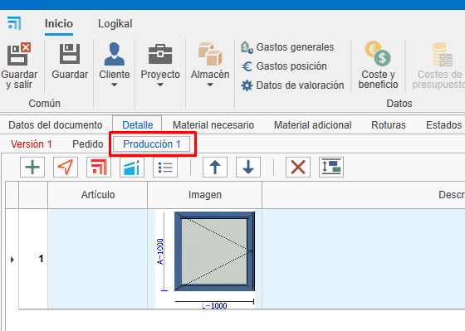Screen dimensions: 465x331
Task: Open the Roturas tab
Action: tap(389, 125)
